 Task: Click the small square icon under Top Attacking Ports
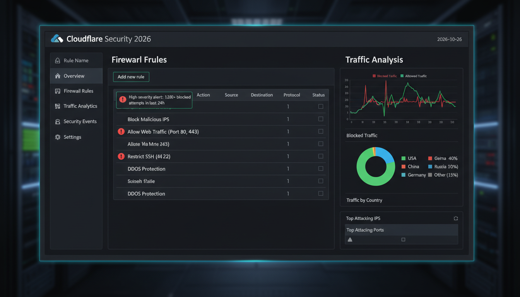(x=403, y=239)
